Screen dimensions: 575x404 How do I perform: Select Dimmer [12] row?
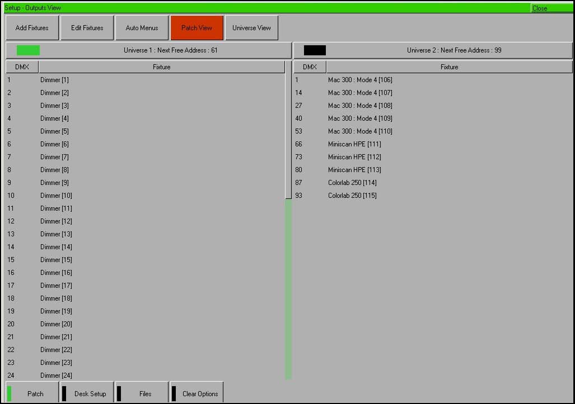145,221
